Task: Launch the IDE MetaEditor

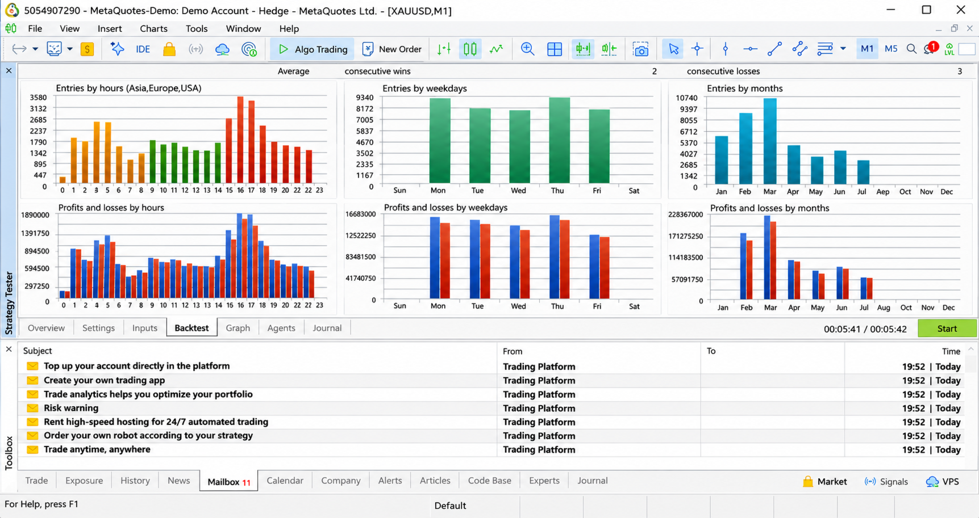Action: coord(143,49)
